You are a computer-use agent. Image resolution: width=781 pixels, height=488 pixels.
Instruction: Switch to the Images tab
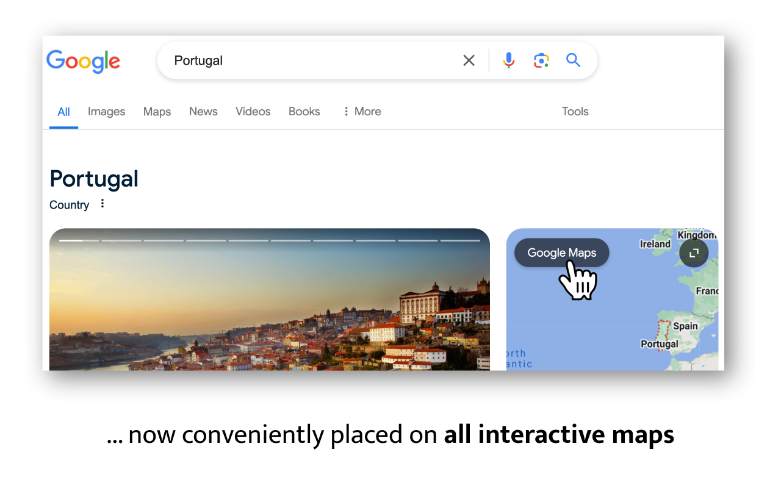click(106, 112)
